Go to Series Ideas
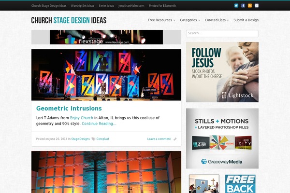The height and width of the screenshot is (193, 290). (x=106, y=6)
